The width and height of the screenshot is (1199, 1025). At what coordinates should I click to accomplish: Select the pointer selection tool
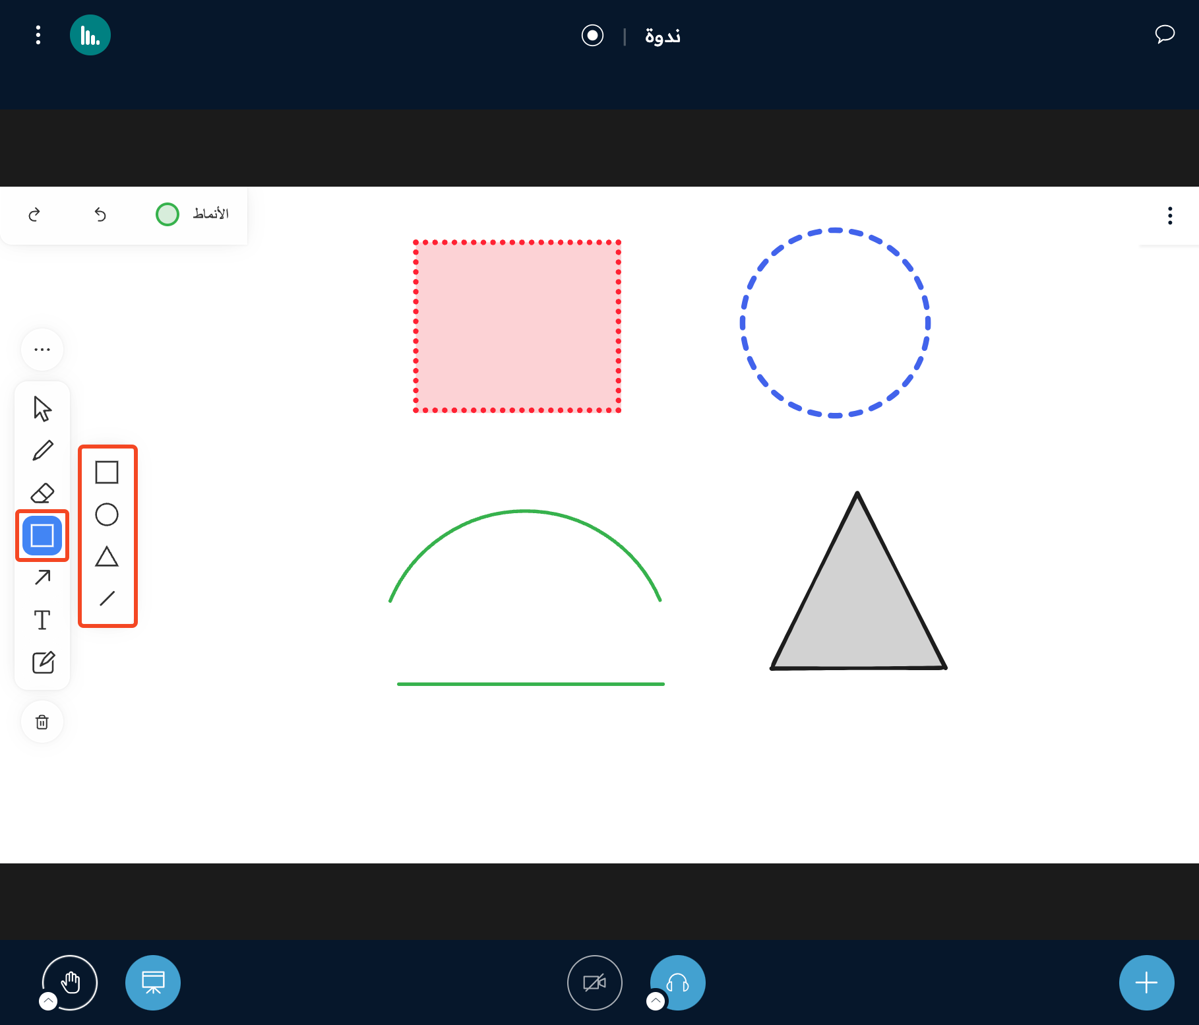[x=42, y=409]
